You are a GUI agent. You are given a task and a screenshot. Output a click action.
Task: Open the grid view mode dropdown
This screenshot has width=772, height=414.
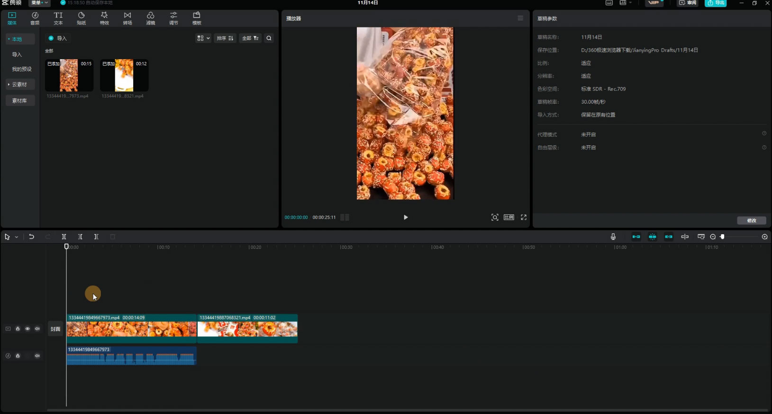pos(203,38)
